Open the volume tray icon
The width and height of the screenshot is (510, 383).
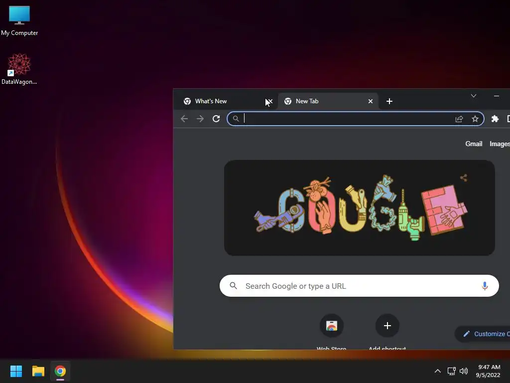click(x=464, y=371)
